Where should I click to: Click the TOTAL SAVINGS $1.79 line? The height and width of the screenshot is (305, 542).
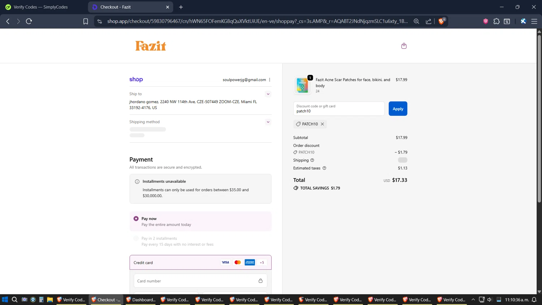pos(317,188)
